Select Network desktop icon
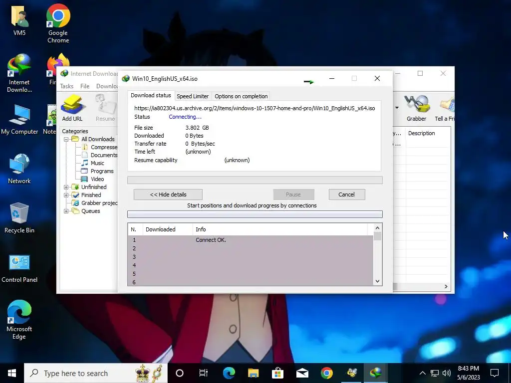This screenshot has width=511, height=383. pos(19,169)
